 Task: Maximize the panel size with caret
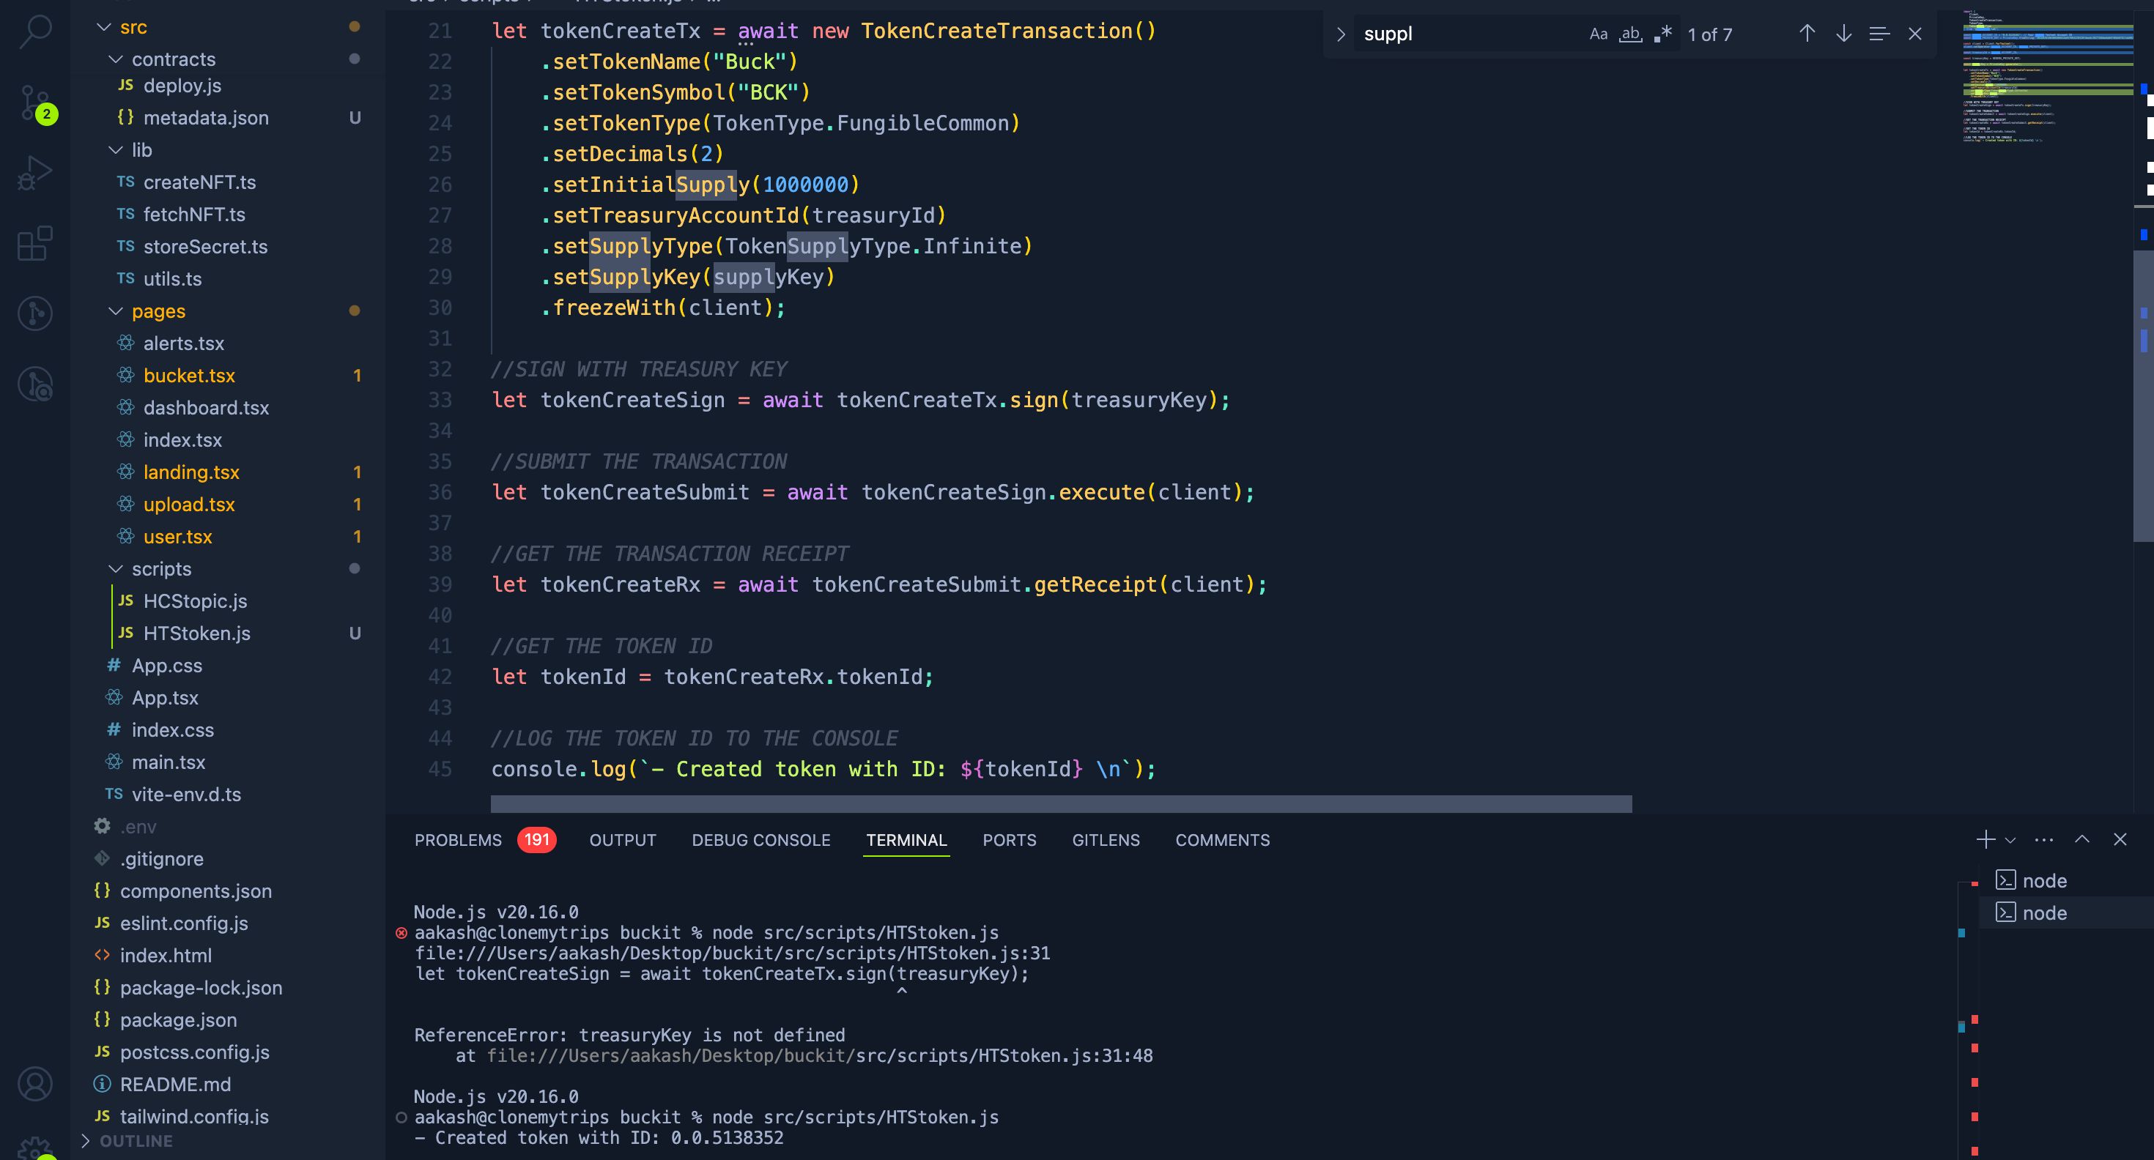[x=2082, y=839]
